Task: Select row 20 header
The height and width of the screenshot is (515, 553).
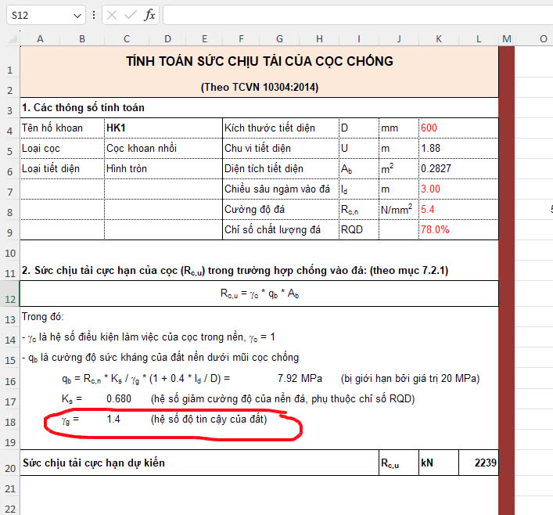Action: tap(9, 468)
